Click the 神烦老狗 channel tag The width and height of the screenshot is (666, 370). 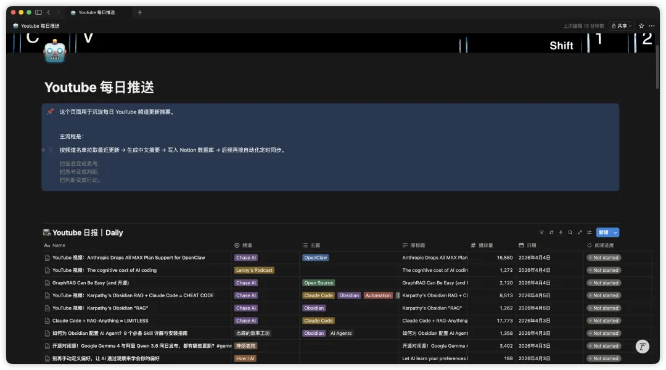[x=246, y=346]
